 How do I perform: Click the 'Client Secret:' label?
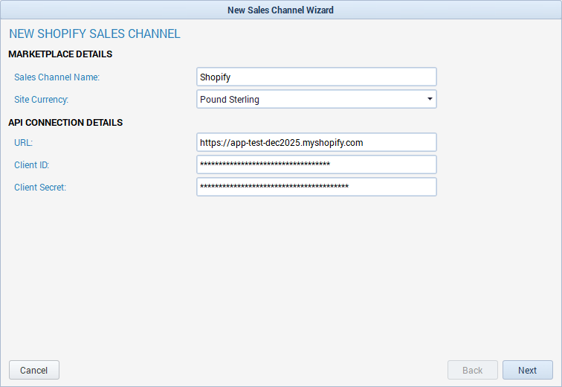[x=40, y=188]
